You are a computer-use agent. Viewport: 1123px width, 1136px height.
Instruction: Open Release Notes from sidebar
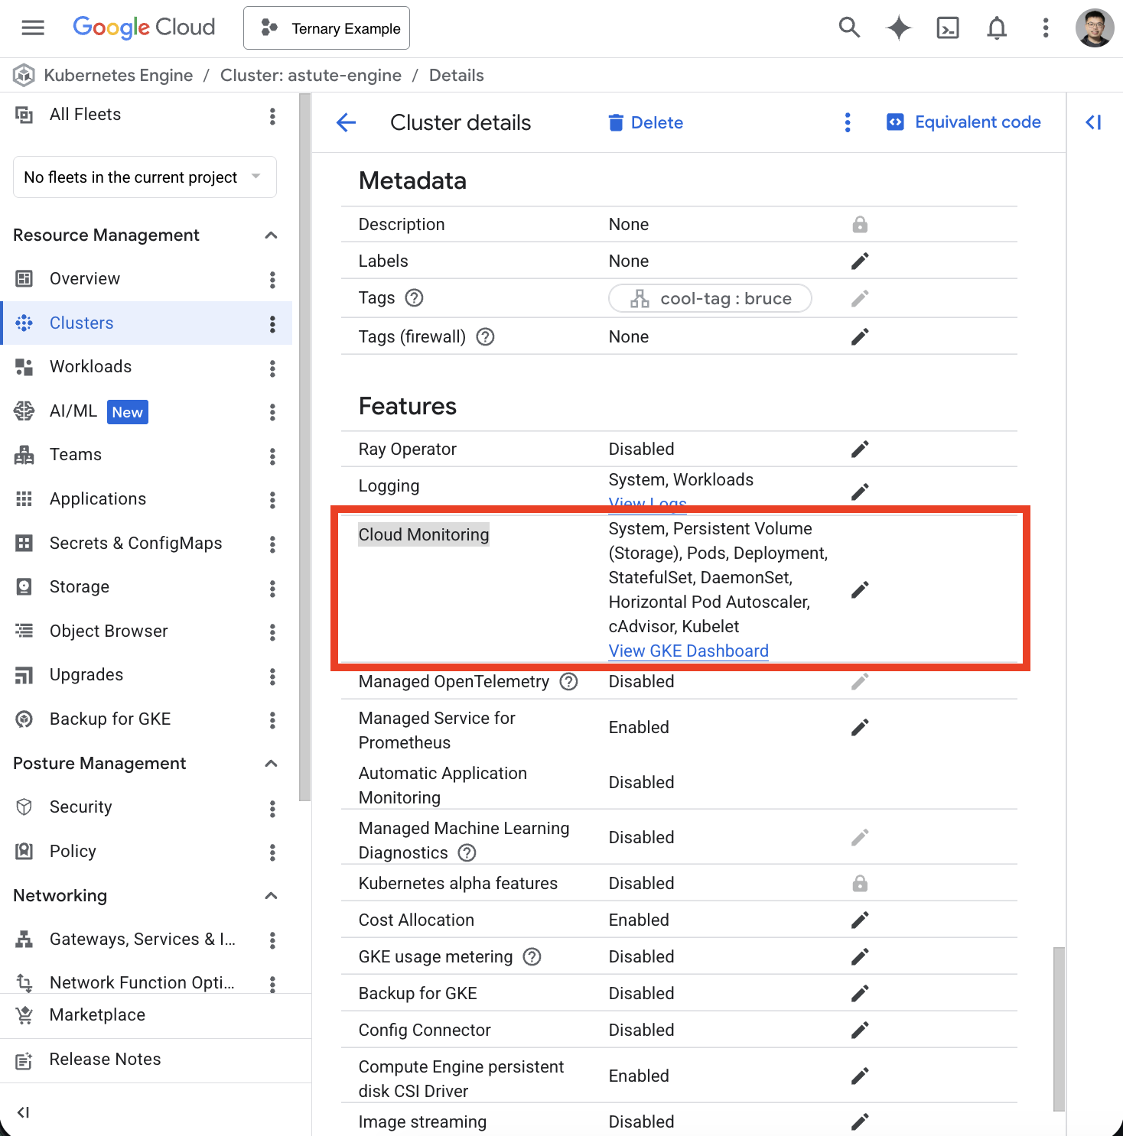click(x=105, y=1060)
